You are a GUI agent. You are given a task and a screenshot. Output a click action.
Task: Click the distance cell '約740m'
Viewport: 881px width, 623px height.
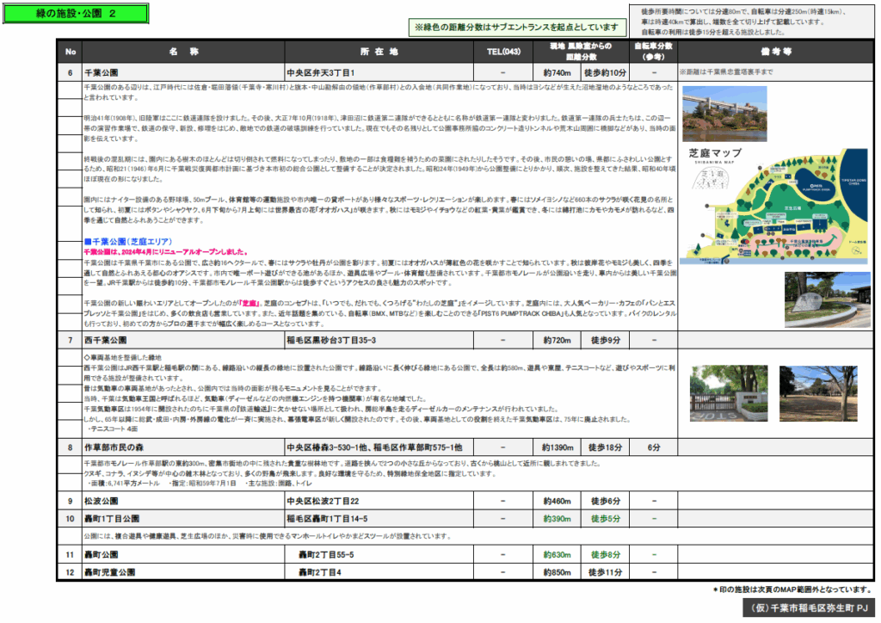pyautogui.click(x=557, y=73)
